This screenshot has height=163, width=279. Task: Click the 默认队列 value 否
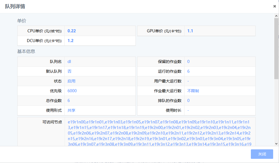(x=69, y=71)
